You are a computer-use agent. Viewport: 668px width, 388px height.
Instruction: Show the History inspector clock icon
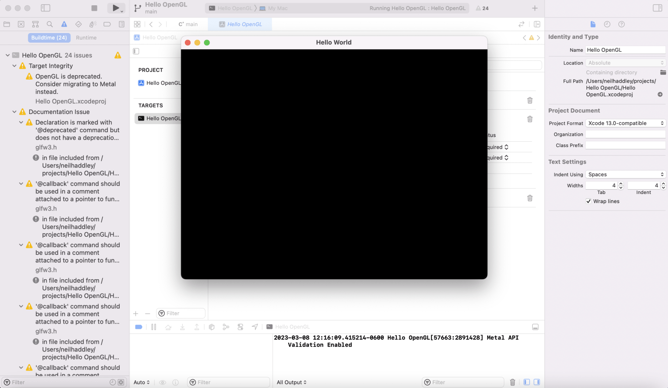pyautogui.click(x=607, y=24)
